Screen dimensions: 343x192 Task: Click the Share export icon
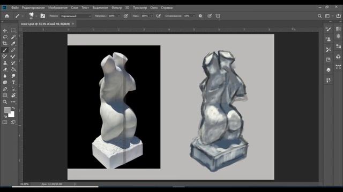(338, 16)
